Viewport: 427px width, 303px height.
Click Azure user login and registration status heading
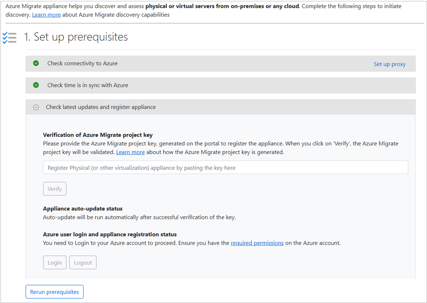coord(110,234)
